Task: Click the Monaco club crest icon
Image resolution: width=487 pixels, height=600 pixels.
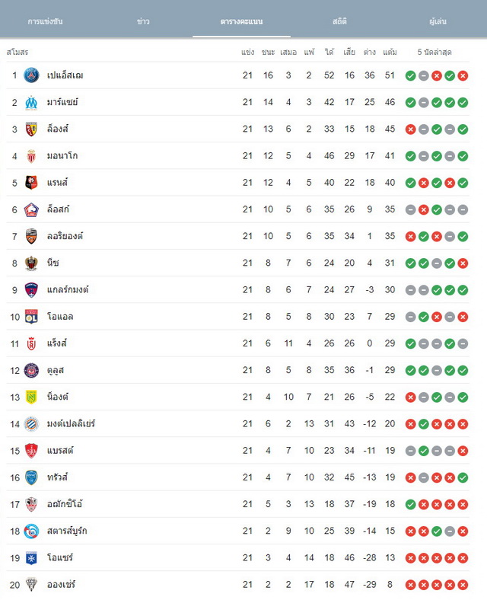Action: coord(31,156)
